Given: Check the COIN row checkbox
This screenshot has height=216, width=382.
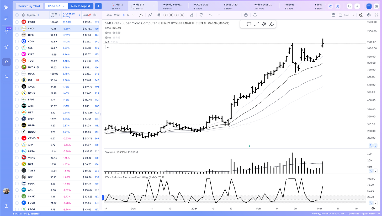Looking at the screenshot, I should click(17, 41).
